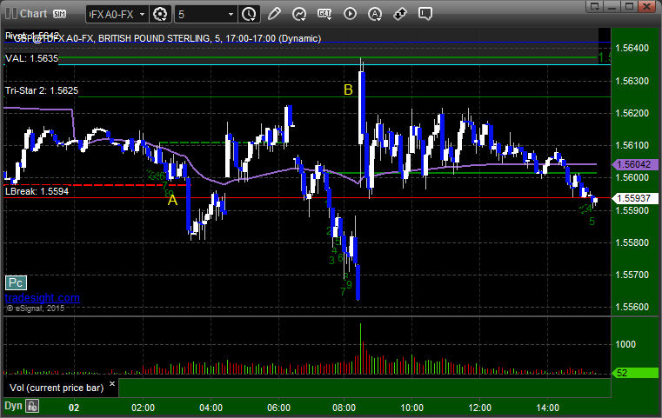Click the 1.55600 price axis label
The width and height of the screenshot is (662, 418).
[x=632, y=307]
